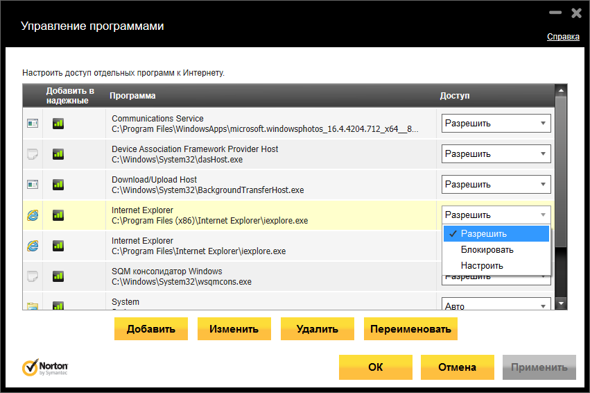Click the app icon of SQM консолидатор Windows
Image resolution: width=590 pixels, height=393 pixels.
pyautogui.click(x=33, y=276)
